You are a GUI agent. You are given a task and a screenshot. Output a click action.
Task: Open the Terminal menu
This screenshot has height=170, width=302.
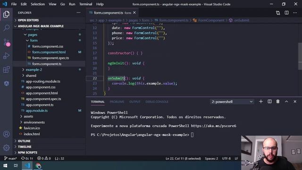pos(85,4)
